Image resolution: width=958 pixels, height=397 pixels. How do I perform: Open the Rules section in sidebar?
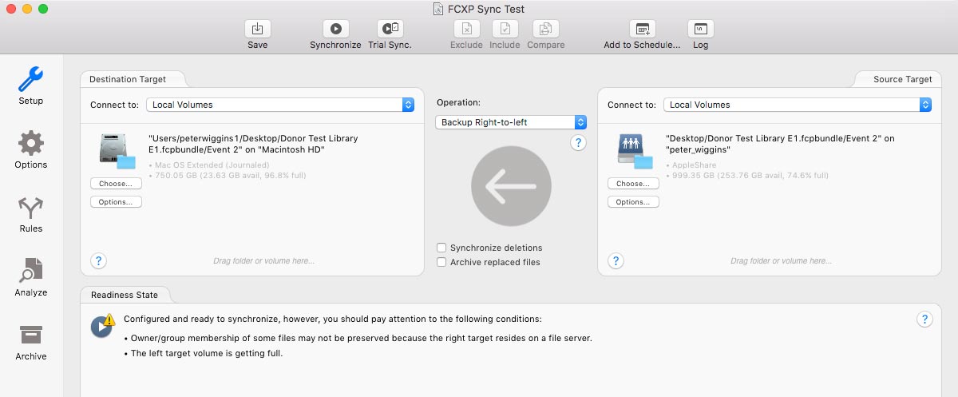pos(31,208)
